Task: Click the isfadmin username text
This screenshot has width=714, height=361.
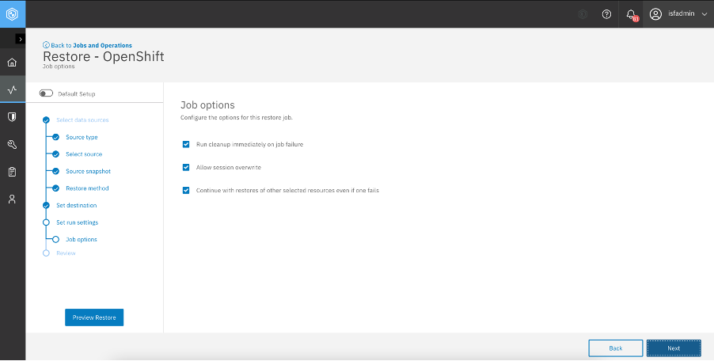Action: pyautogui.click(x=682, y=13)
